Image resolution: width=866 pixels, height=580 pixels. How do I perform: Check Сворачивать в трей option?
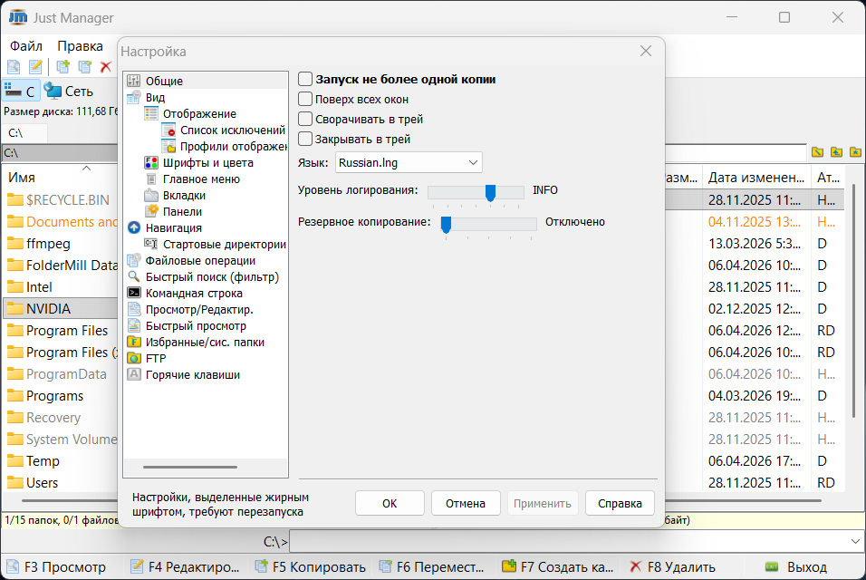click(305, 120)
